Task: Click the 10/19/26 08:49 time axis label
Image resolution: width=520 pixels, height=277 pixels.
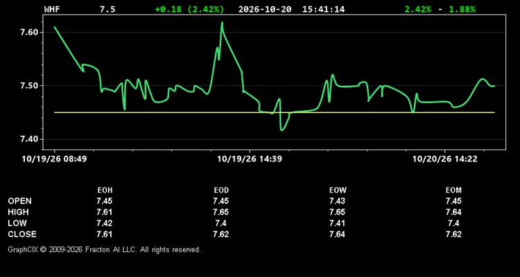Action: [x=54, y=159]
